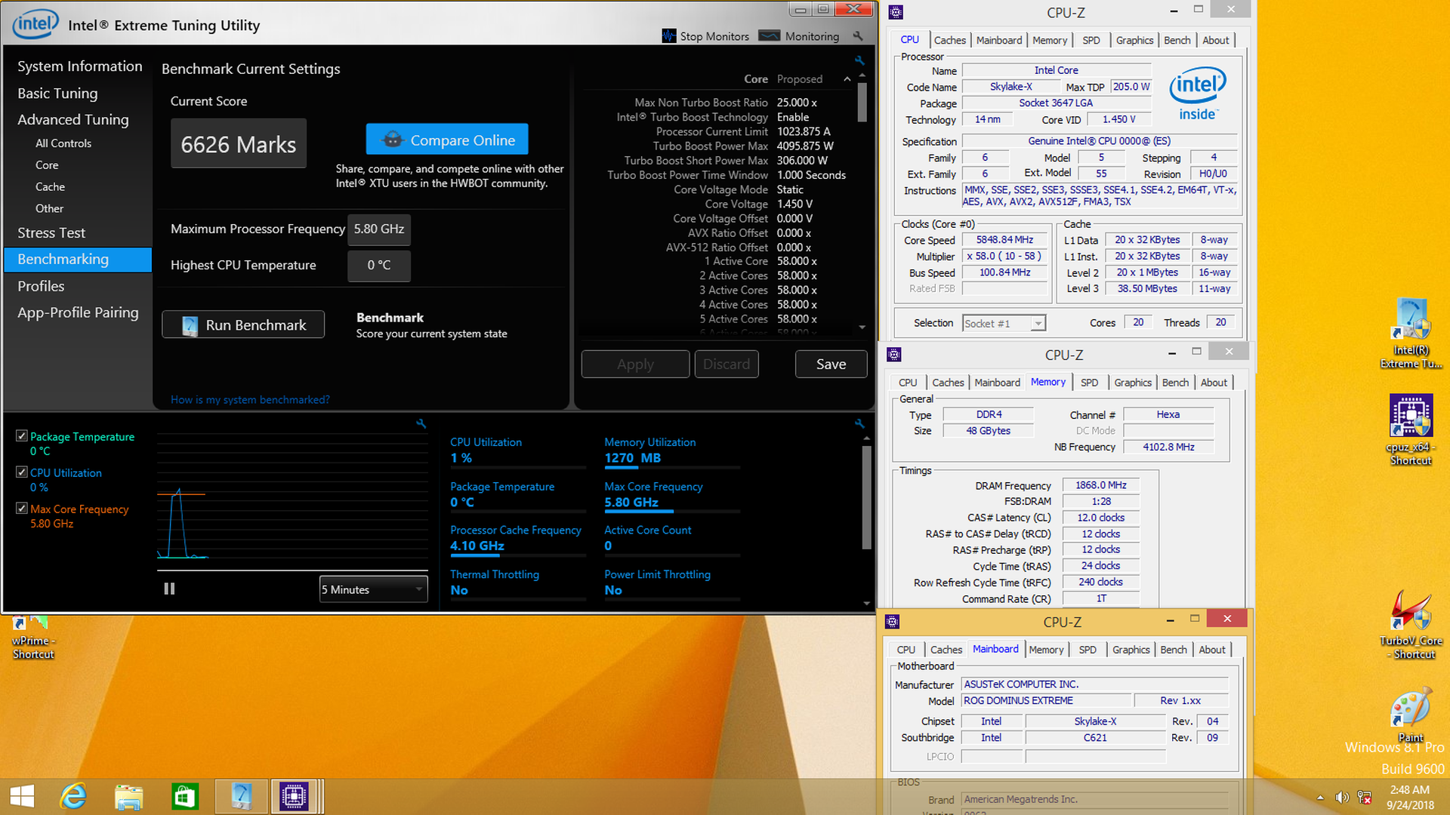Select Basic Tuning in XTU sidebar

[x=57, y=94]
